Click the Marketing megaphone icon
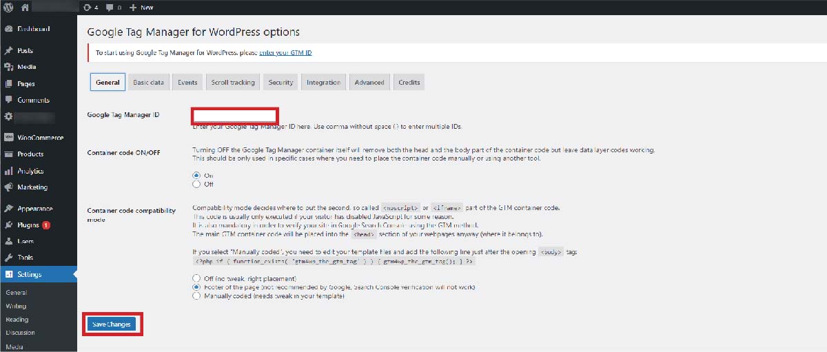Image resolution: width=827 pixels, height=352 pixels. point(8,187)
